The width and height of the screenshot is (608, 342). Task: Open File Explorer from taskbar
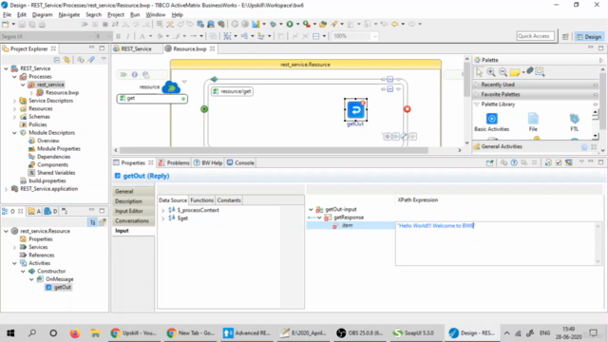point(95,333)
